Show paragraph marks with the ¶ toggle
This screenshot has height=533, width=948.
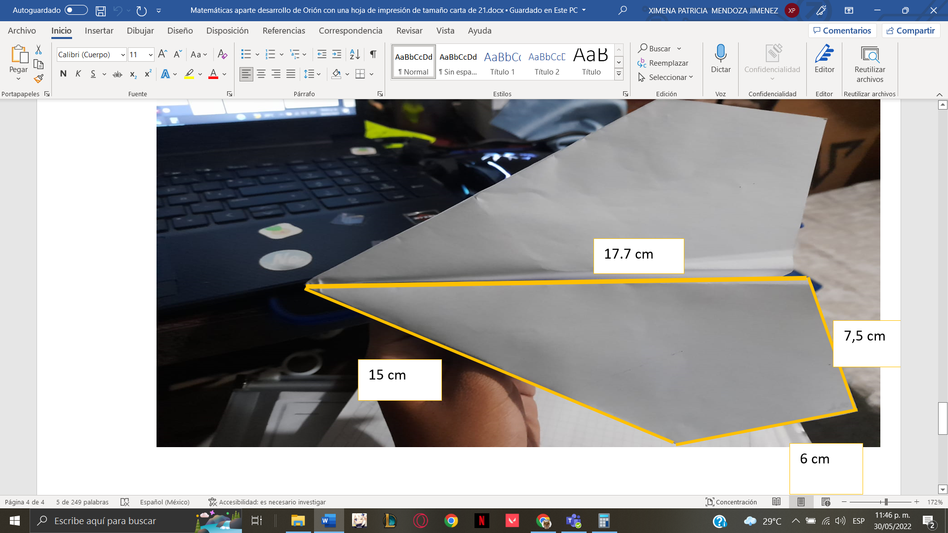click(x=373, y=54)
